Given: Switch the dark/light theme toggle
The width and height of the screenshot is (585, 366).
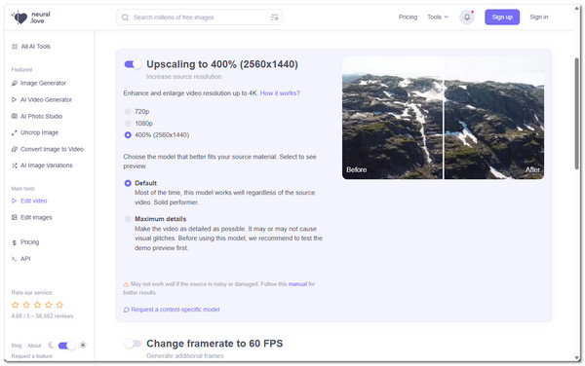Looking at the screenshot, I should coord(66,346).
